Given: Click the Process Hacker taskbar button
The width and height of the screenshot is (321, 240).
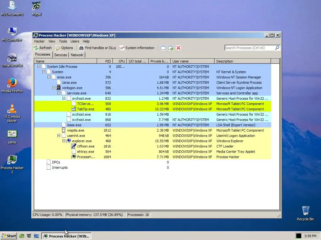Looking at the screenshot, I should pos(67,236).
